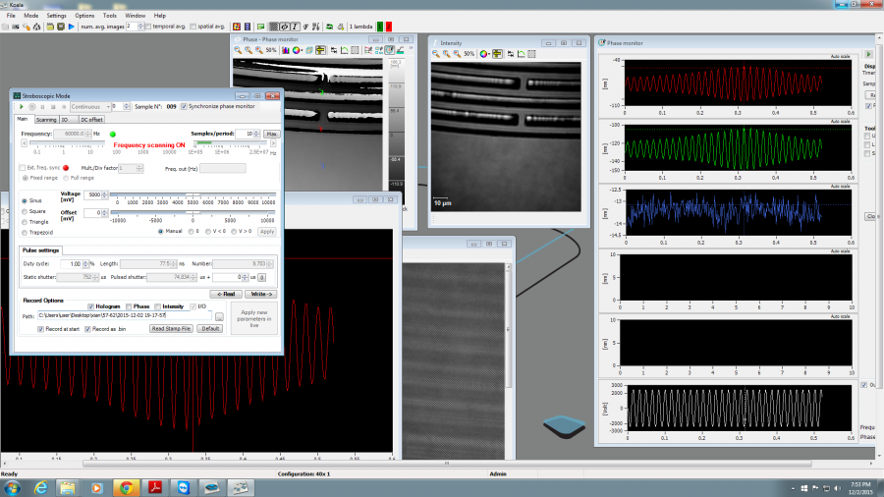Open the color wheel dropdown arrow in Intensity window
Image resolution: width=884 pixels, height=497 pixels.
491,54
